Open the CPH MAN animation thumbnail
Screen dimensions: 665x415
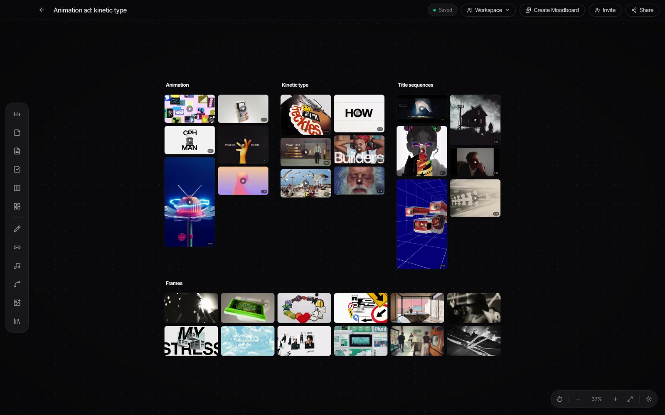click(190, 140)
